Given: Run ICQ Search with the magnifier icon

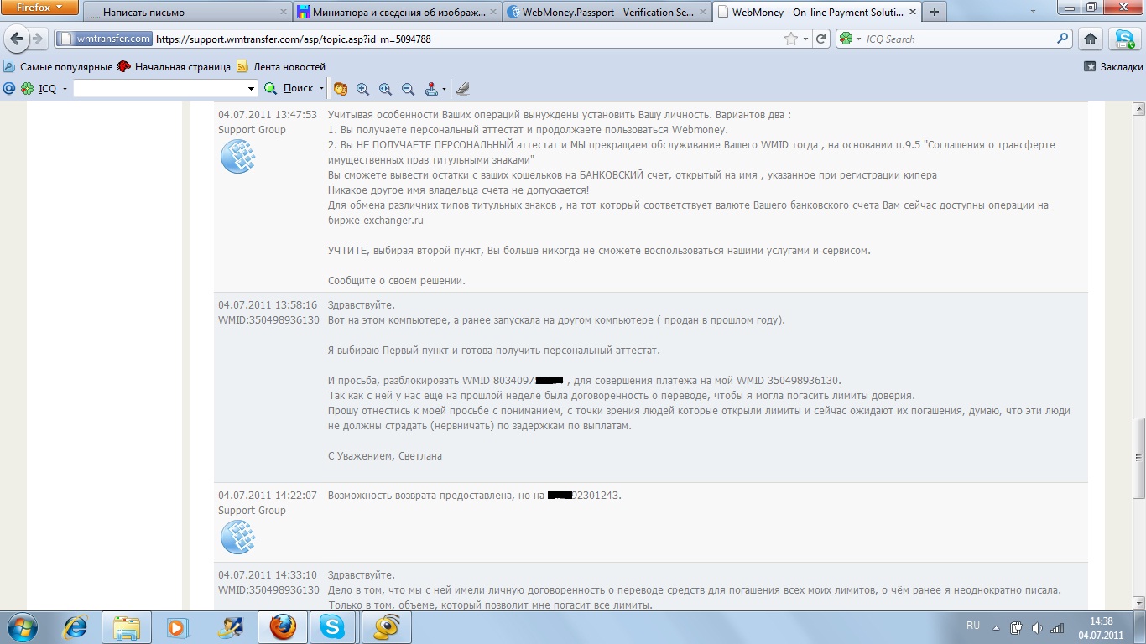Looking at the screenshot, I should pos(1064,39).
